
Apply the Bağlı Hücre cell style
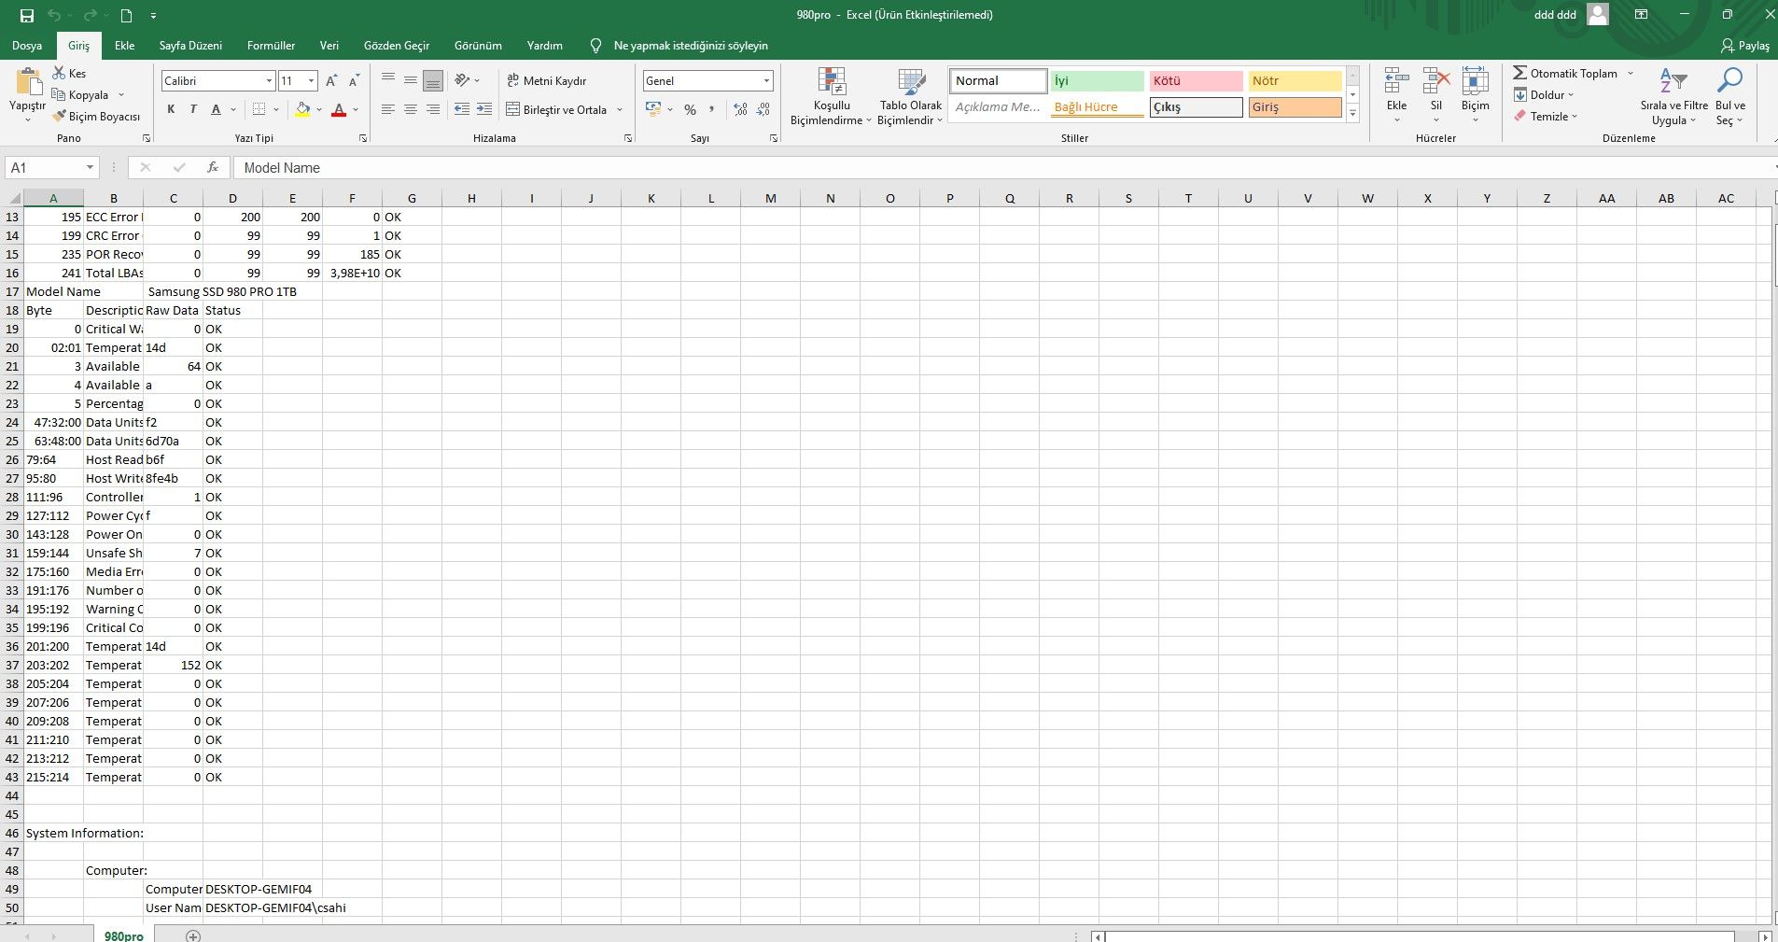[1098, 107]
